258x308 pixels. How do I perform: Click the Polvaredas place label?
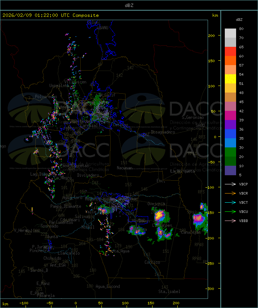46,97
